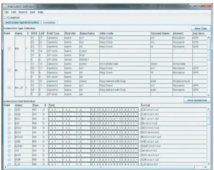Image resolution: width=214 pixels, height=170 pixels.
Task: Click the f_type name value cell
Action: [90, 51]
